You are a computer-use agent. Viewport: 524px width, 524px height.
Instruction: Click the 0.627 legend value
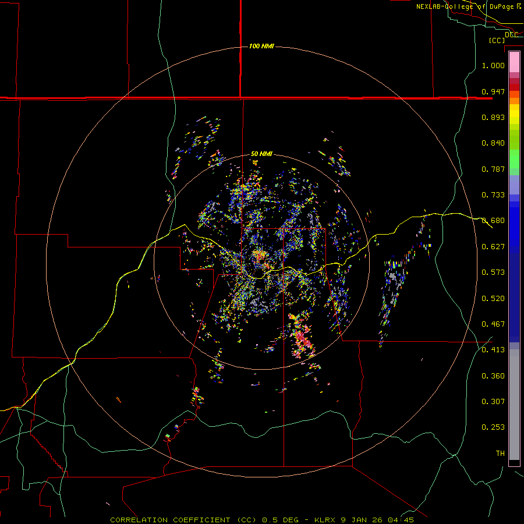[x=493, y=246]
